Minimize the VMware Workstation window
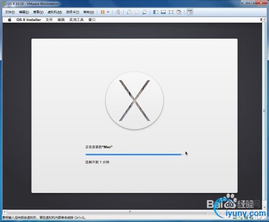 245,2
